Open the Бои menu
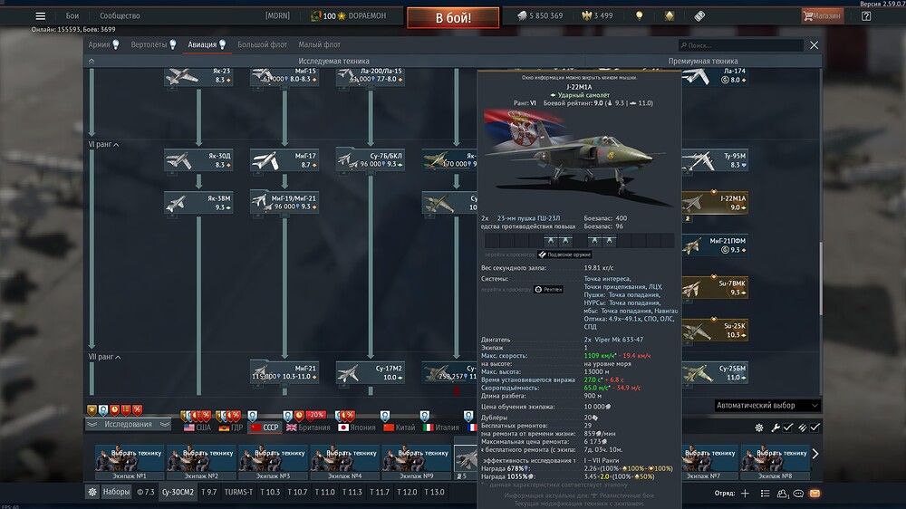 72,16
